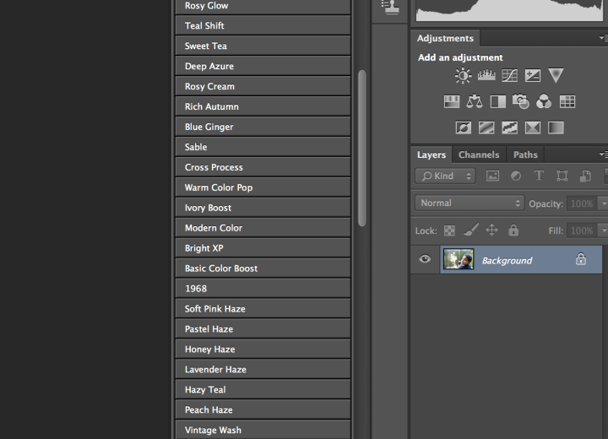
Task: Switch to the Channels tab
Action: (x=479, y=154)
